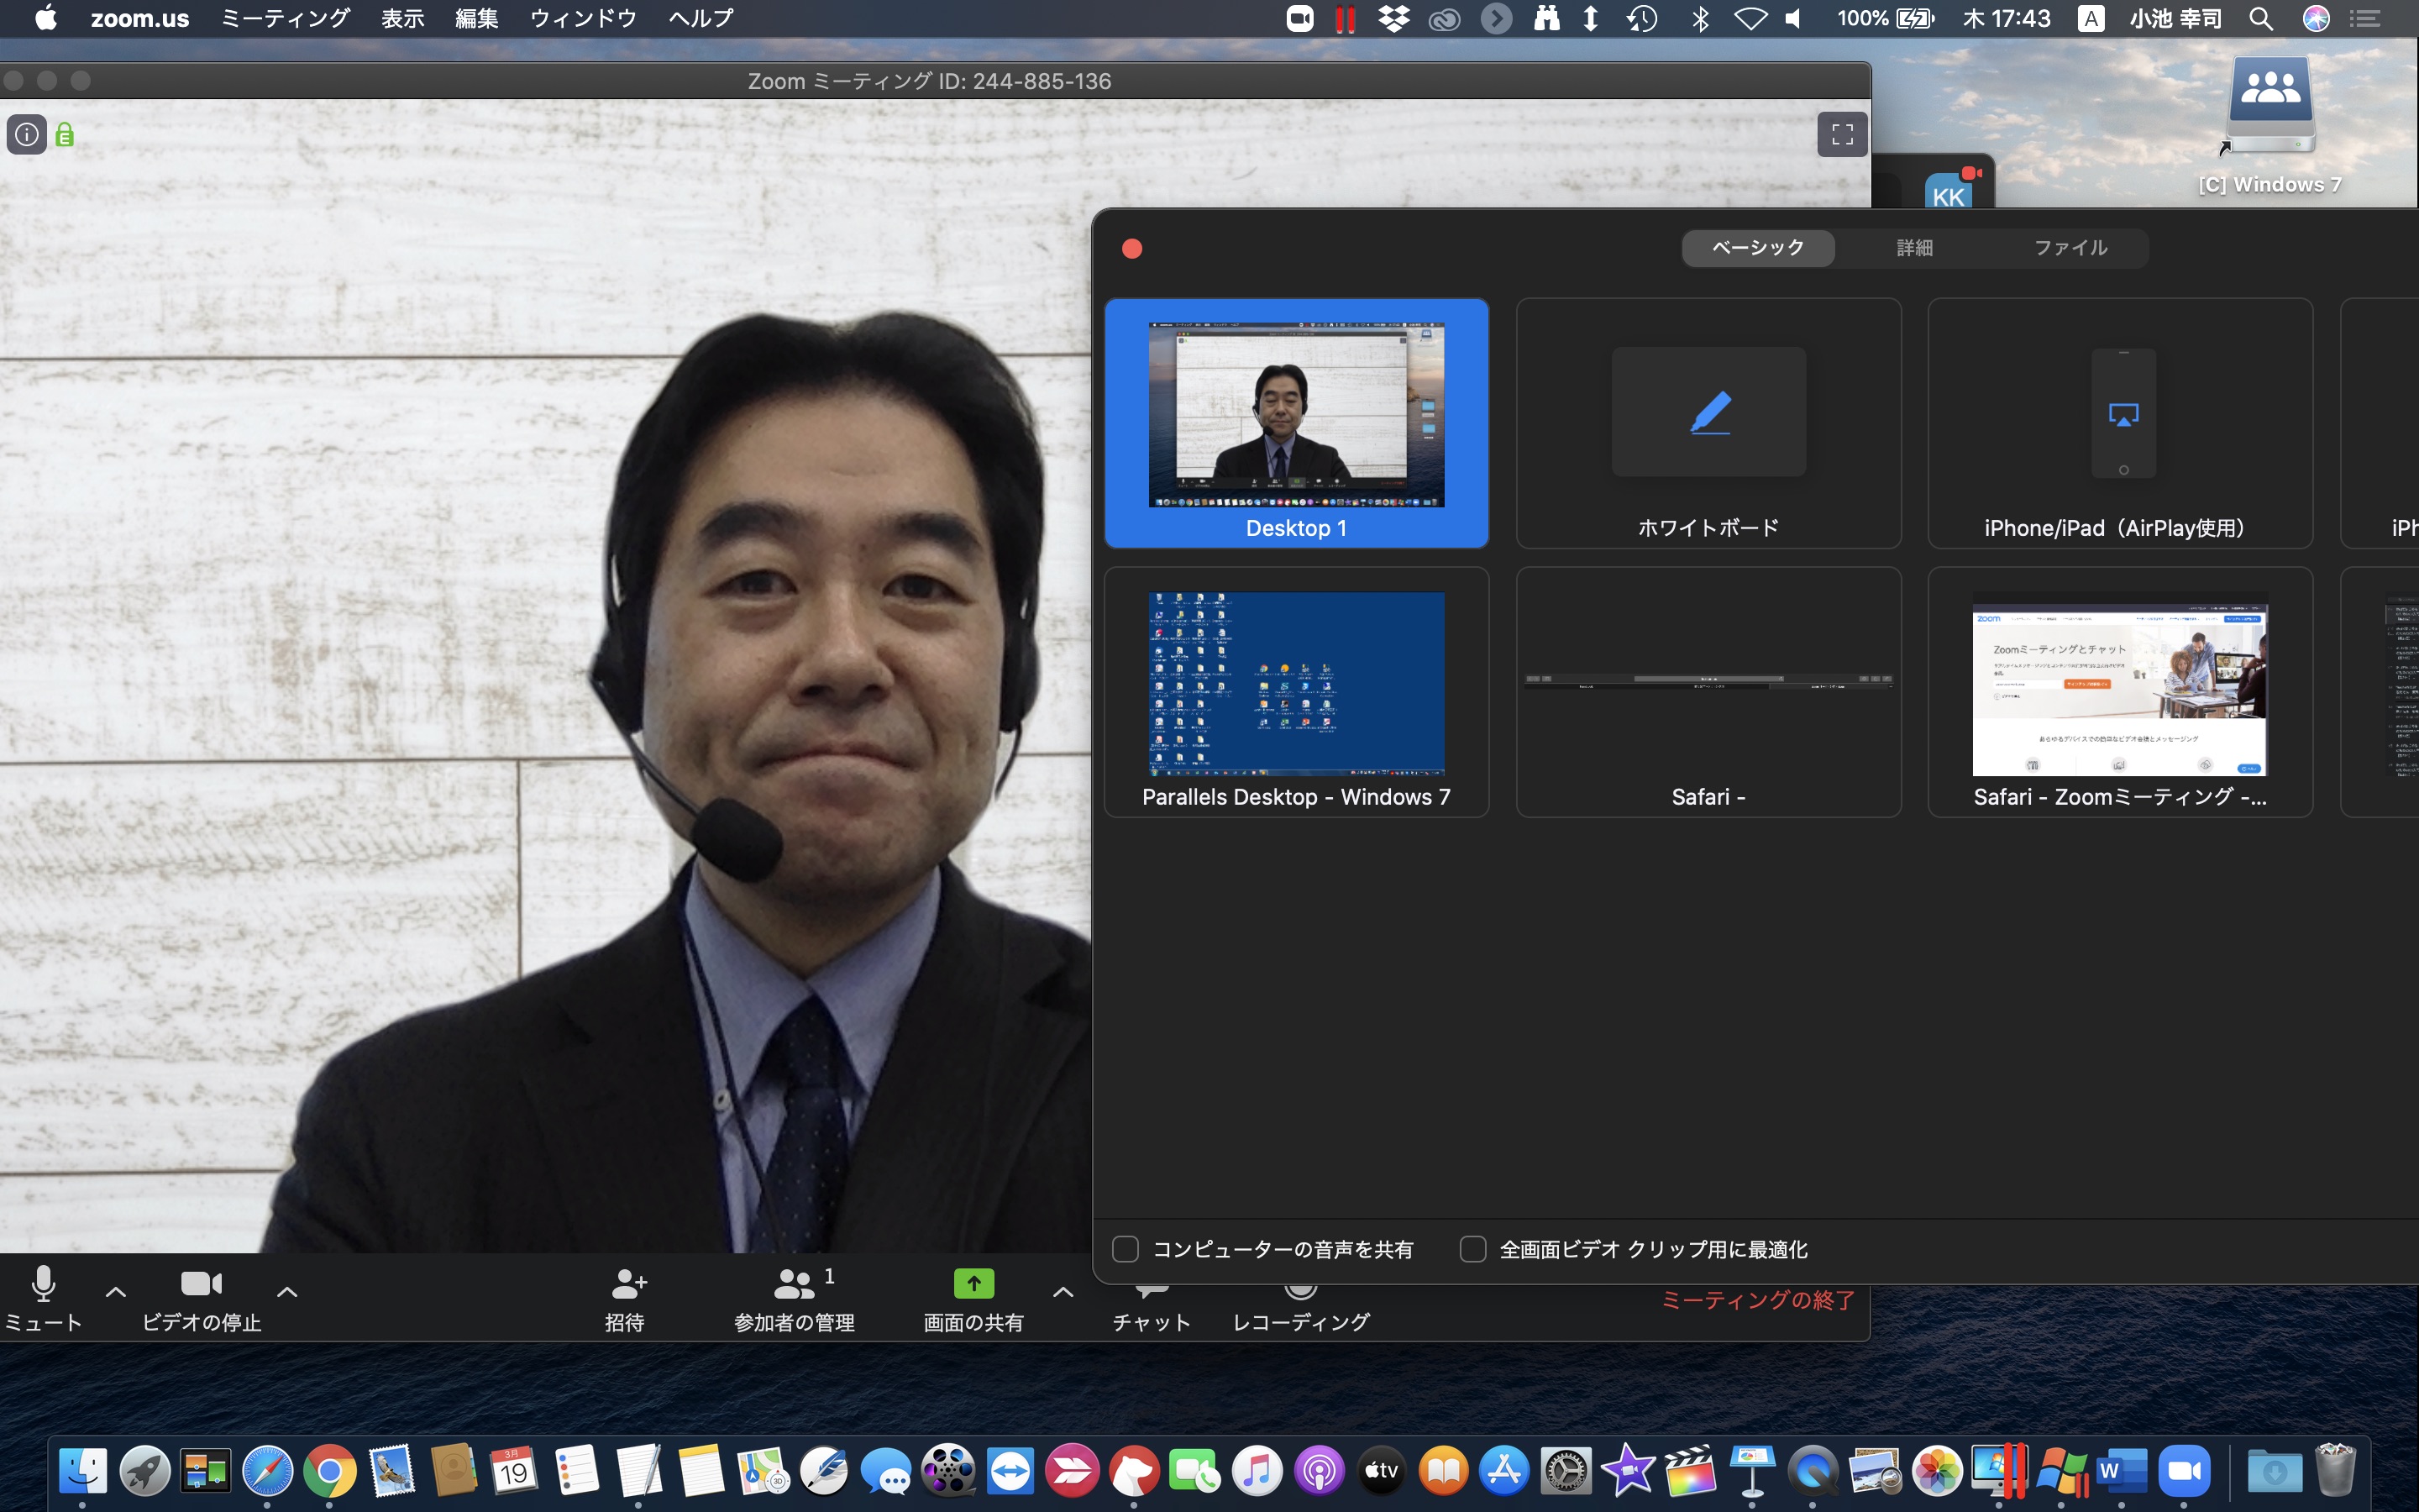Expand share options arrow beside Share Screen
Screen dimensions: 2419x1512
[x=1063, y=1291]
